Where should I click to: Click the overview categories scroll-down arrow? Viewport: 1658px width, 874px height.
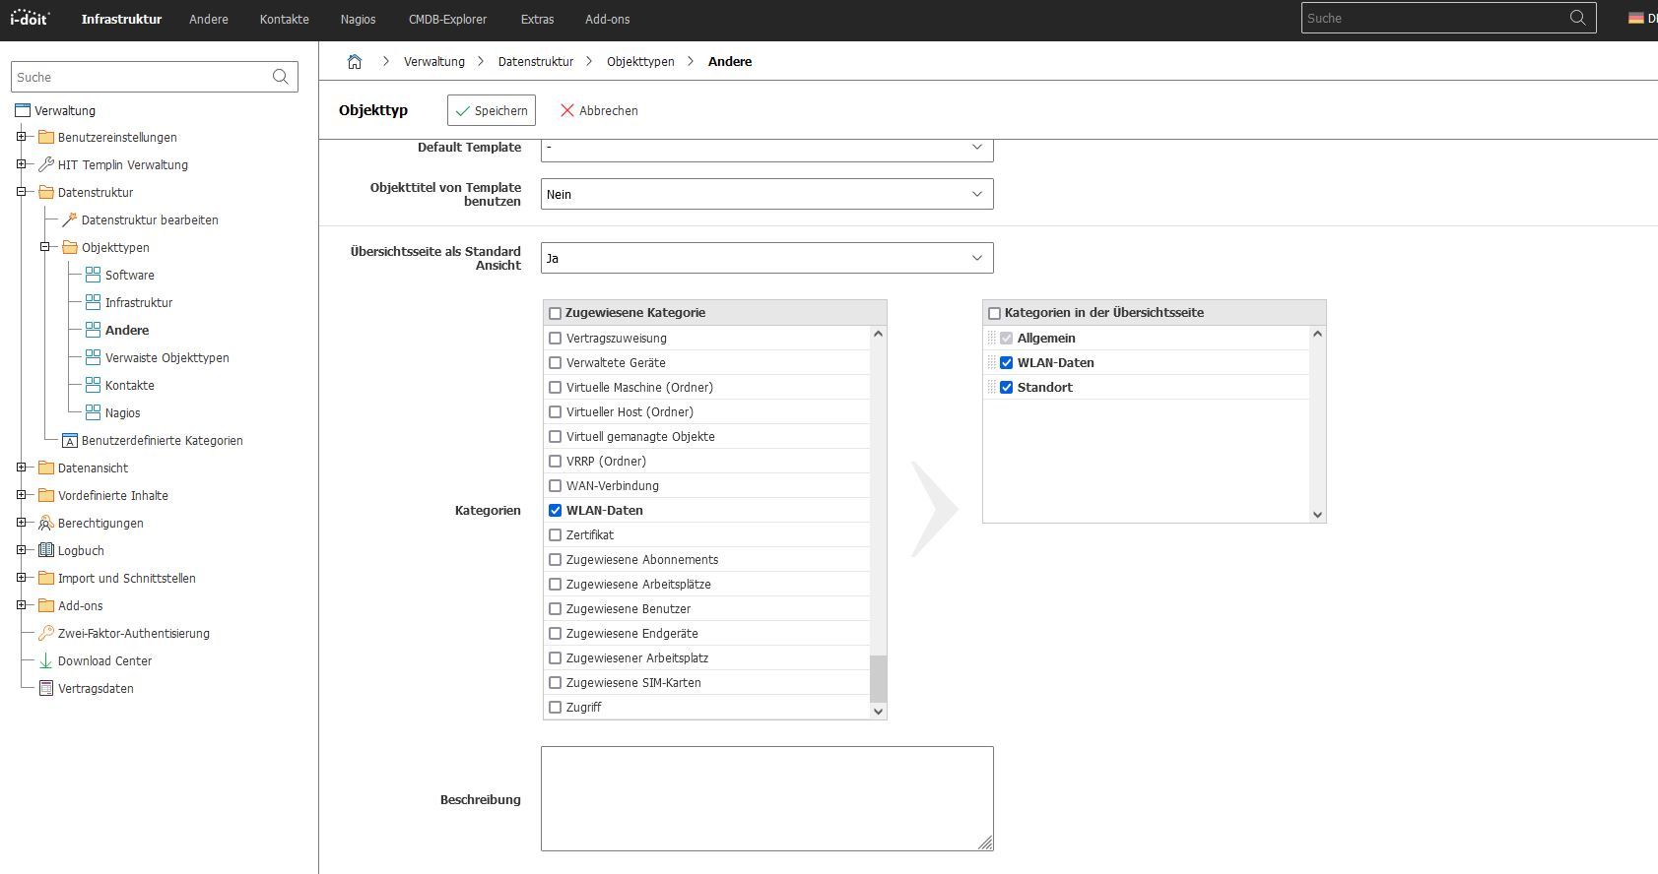point(1318,514)
